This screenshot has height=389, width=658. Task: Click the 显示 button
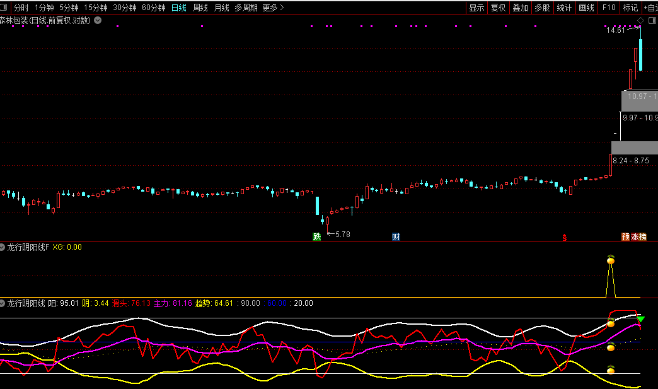[476, 8]
